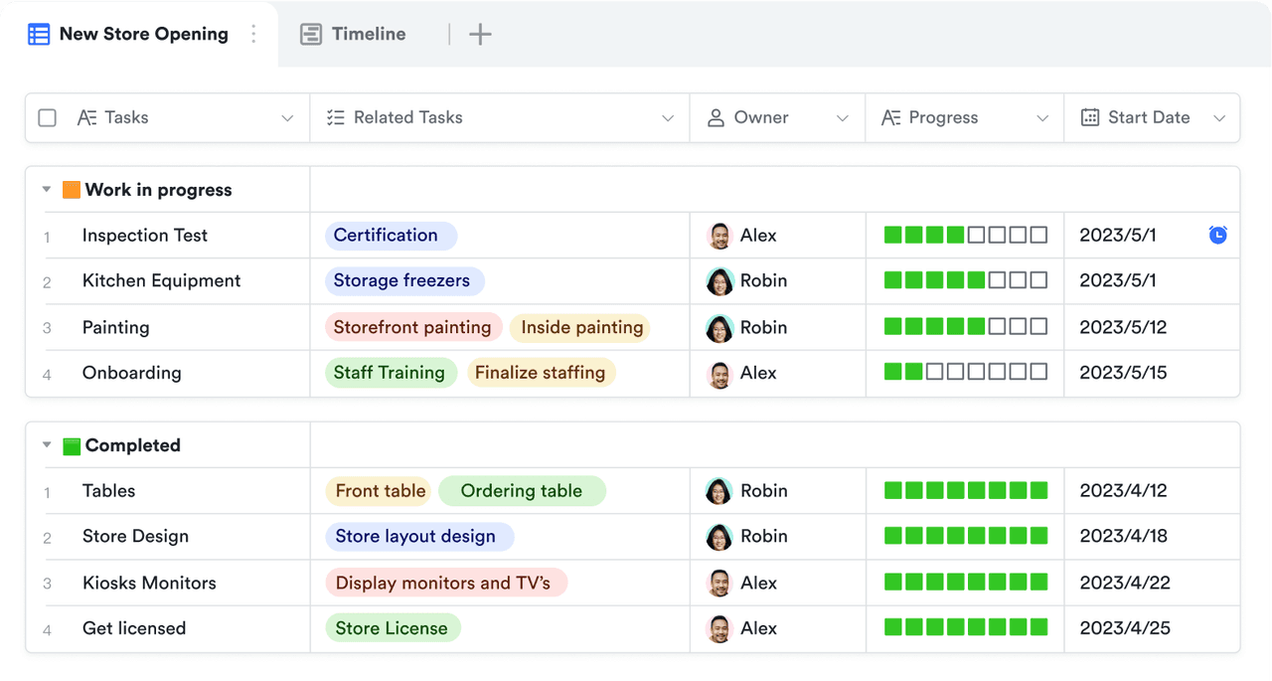Add a new view with the plus icon
Viewport: 1272px width, 681px height.
click(x=480, y=34)
